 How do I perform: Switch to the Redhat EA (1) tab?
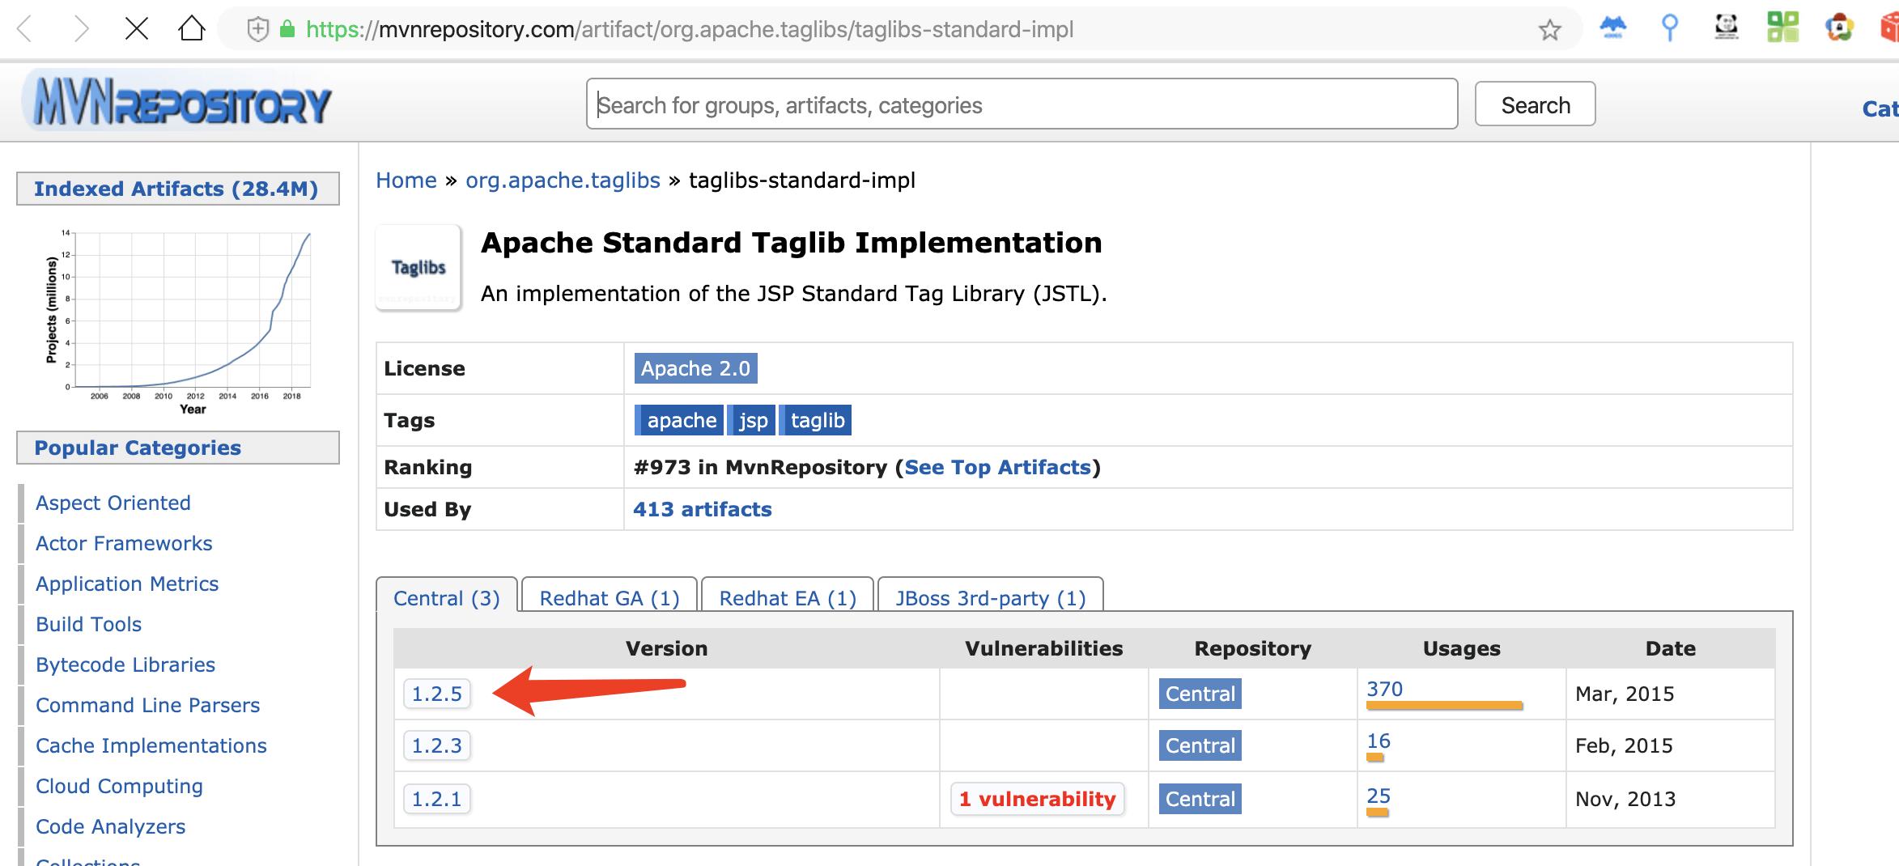787,597
